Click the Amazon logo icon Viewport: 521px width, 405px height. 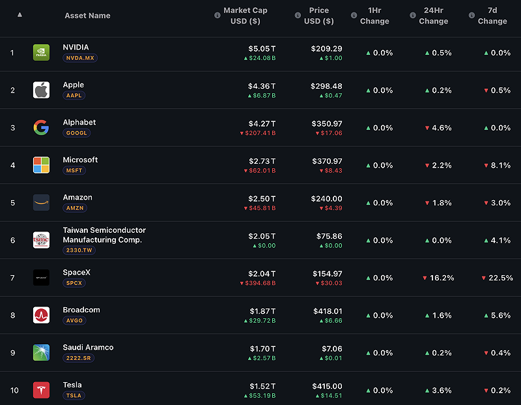[x=41, y=203]
